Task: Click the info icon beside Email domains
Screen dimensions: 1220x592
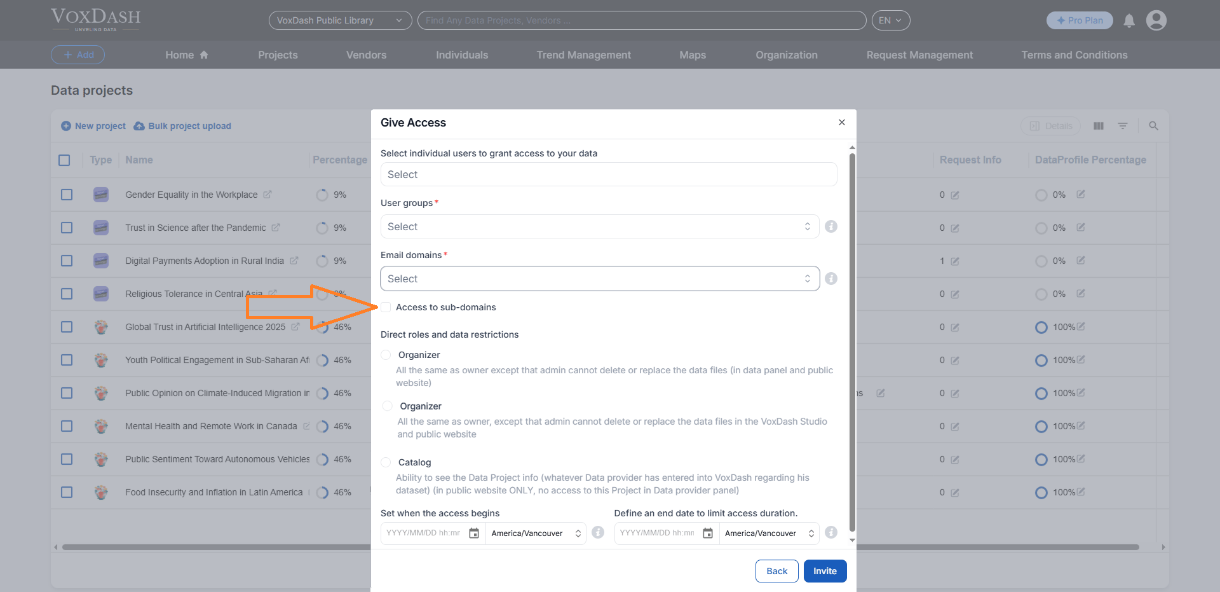Action: coord(831,279)
